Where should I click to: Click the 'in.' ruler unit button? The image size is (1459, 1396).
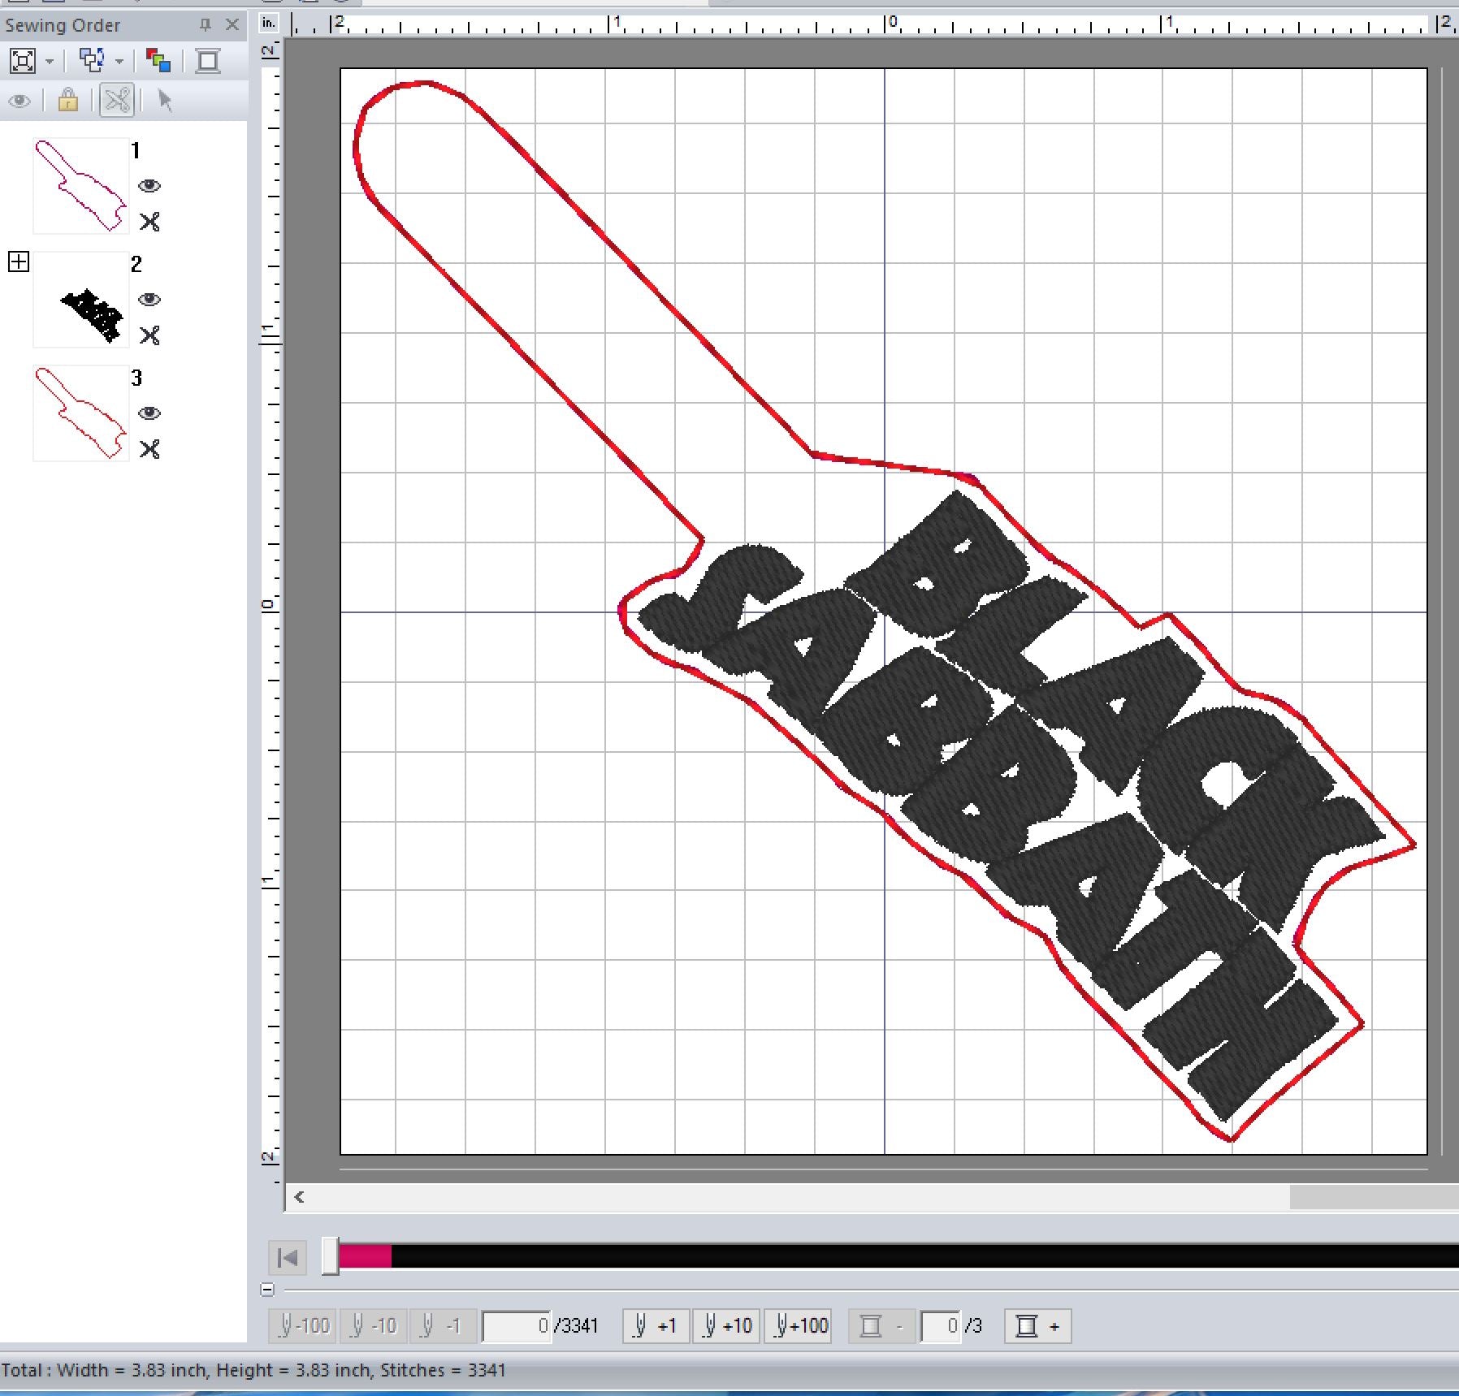(x=269, y=24)
